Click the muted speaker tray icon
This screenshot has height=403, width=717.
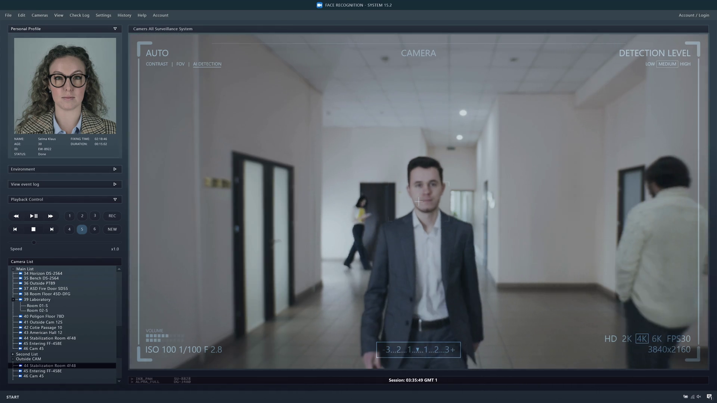(x=699, y=397)
